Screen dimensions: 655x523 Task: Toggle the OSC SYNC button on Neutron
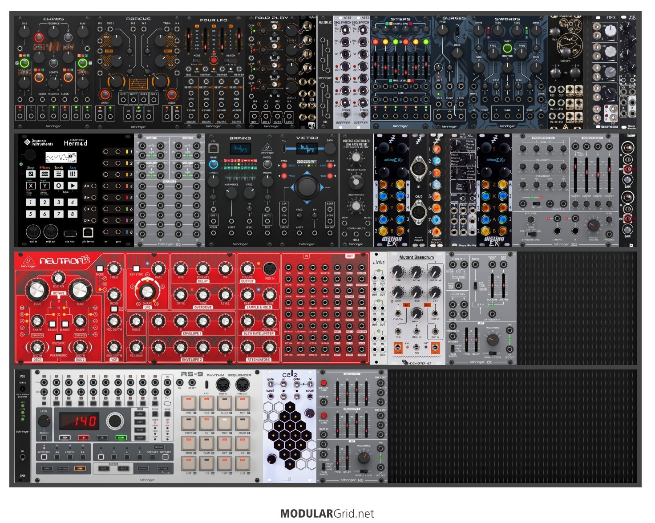pyautogui.click(x=59, y=338)
